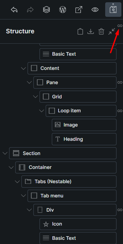This screenshot has height=244, width=123.
Task: Click the download icon in Structure header
Action: click(91, 31)
